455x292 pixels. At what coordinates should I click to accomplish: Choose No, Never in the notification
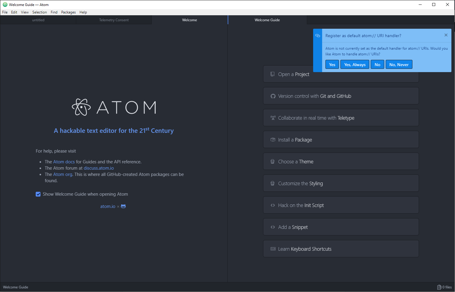[399, 65]
